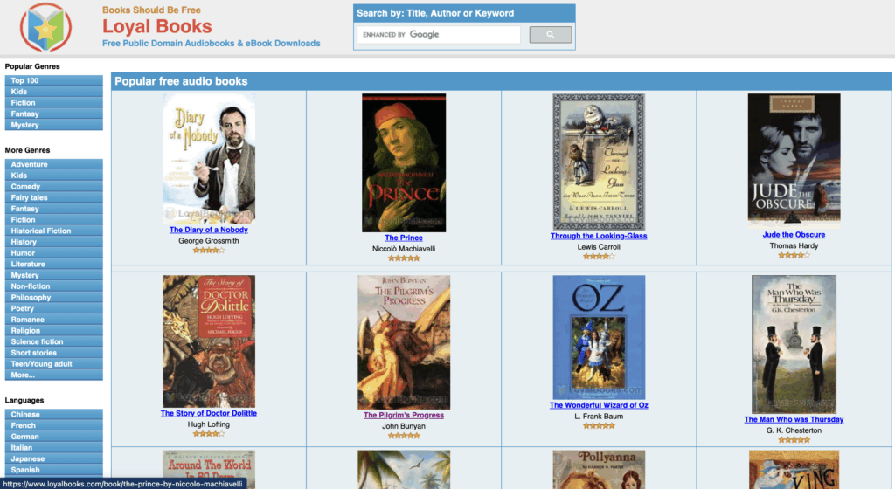The height and width of the screenshot is (489, 895).
Task: Click star rating under The Prince
Action: click(404, 258)
